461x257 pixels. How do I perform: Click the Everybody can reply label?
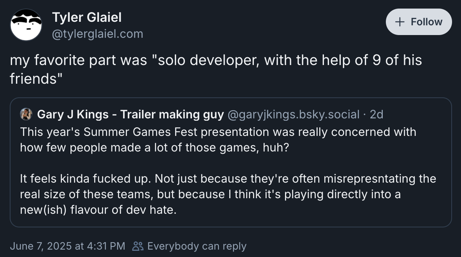click(x=197, y=246)
